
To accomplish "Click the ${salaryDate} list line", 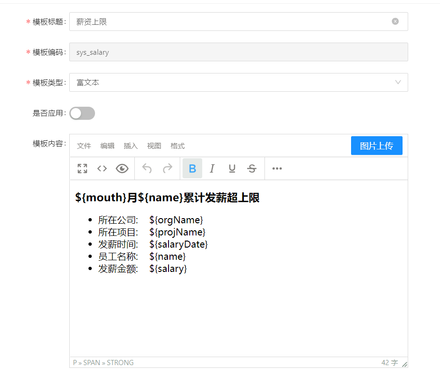I will pyautogui.click(x=153, y=244).
